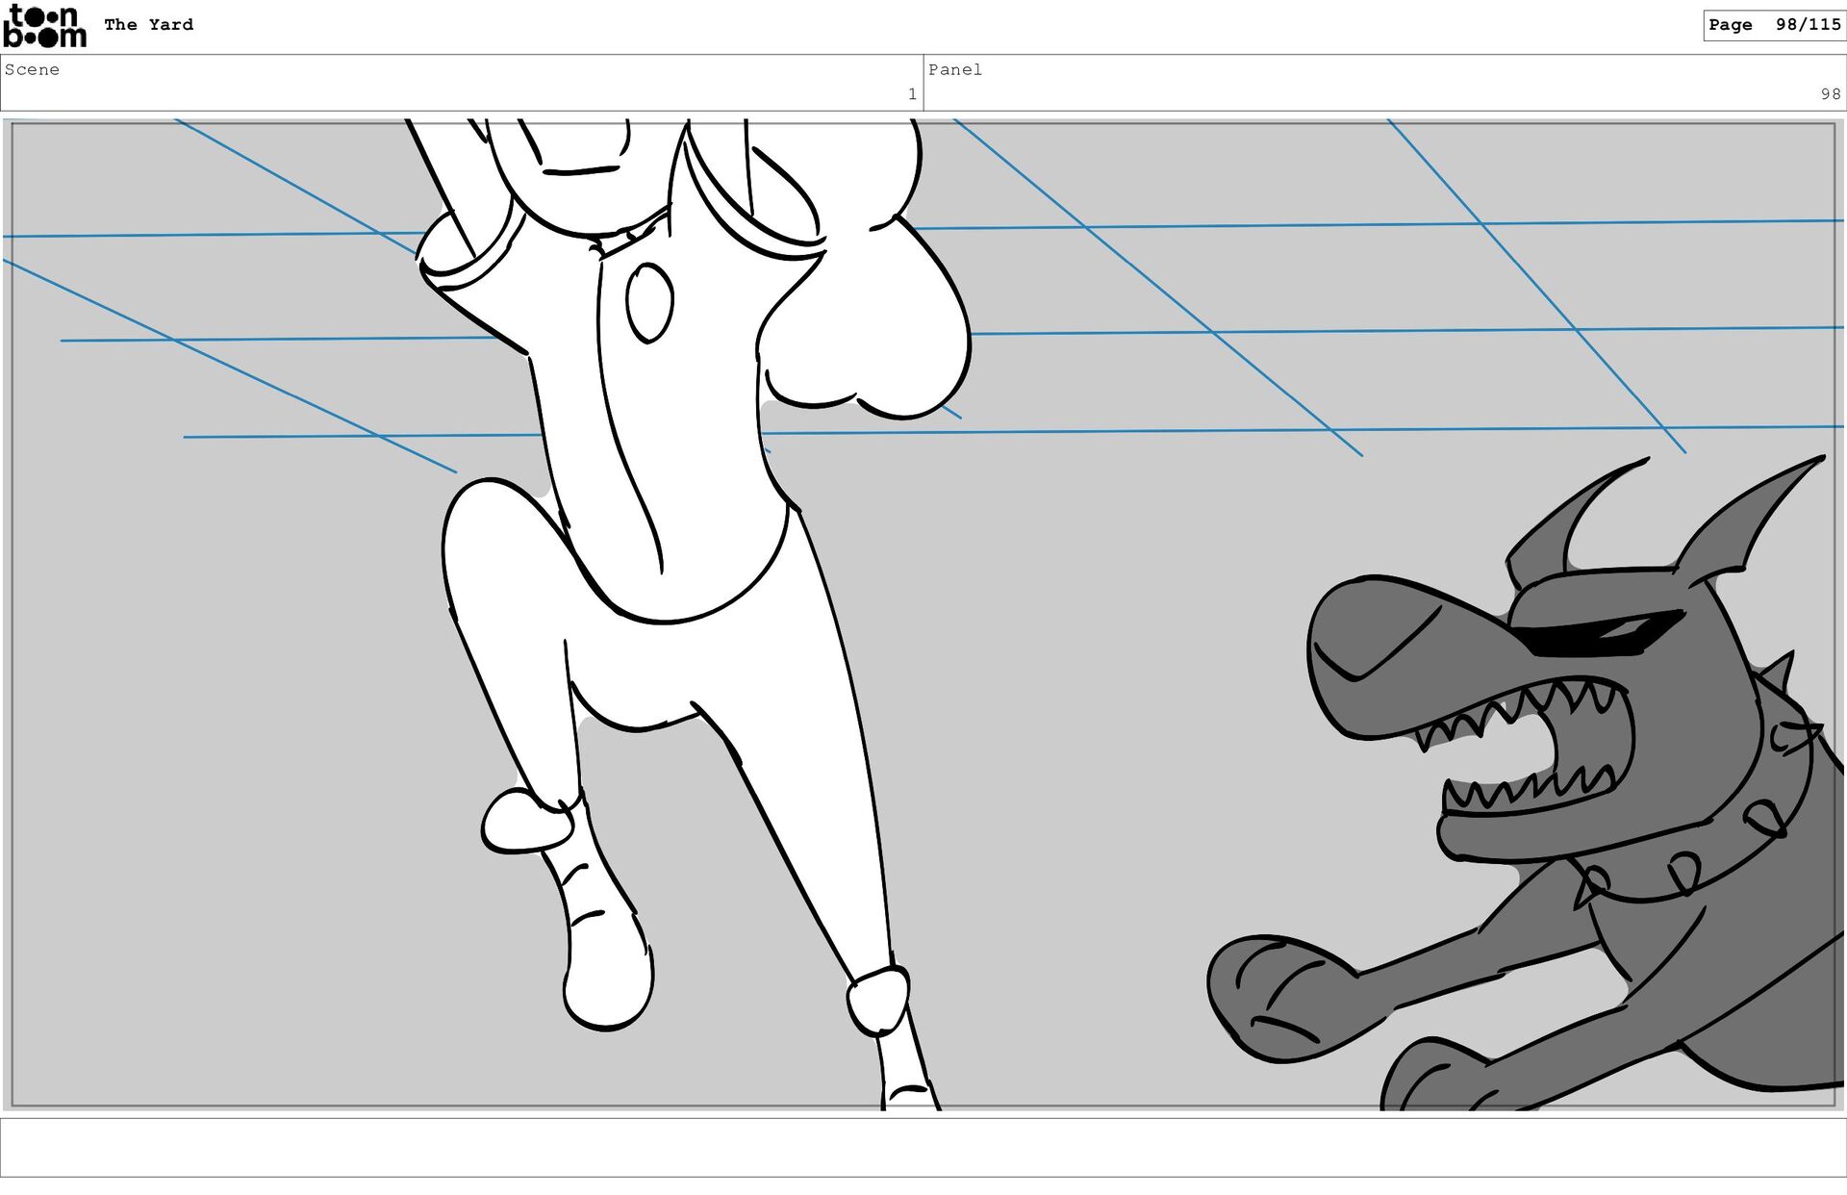Select the panel number 98 value
This screenshot has height=1195, width=1847.
pyautogui.click(x=1829, y=94)
